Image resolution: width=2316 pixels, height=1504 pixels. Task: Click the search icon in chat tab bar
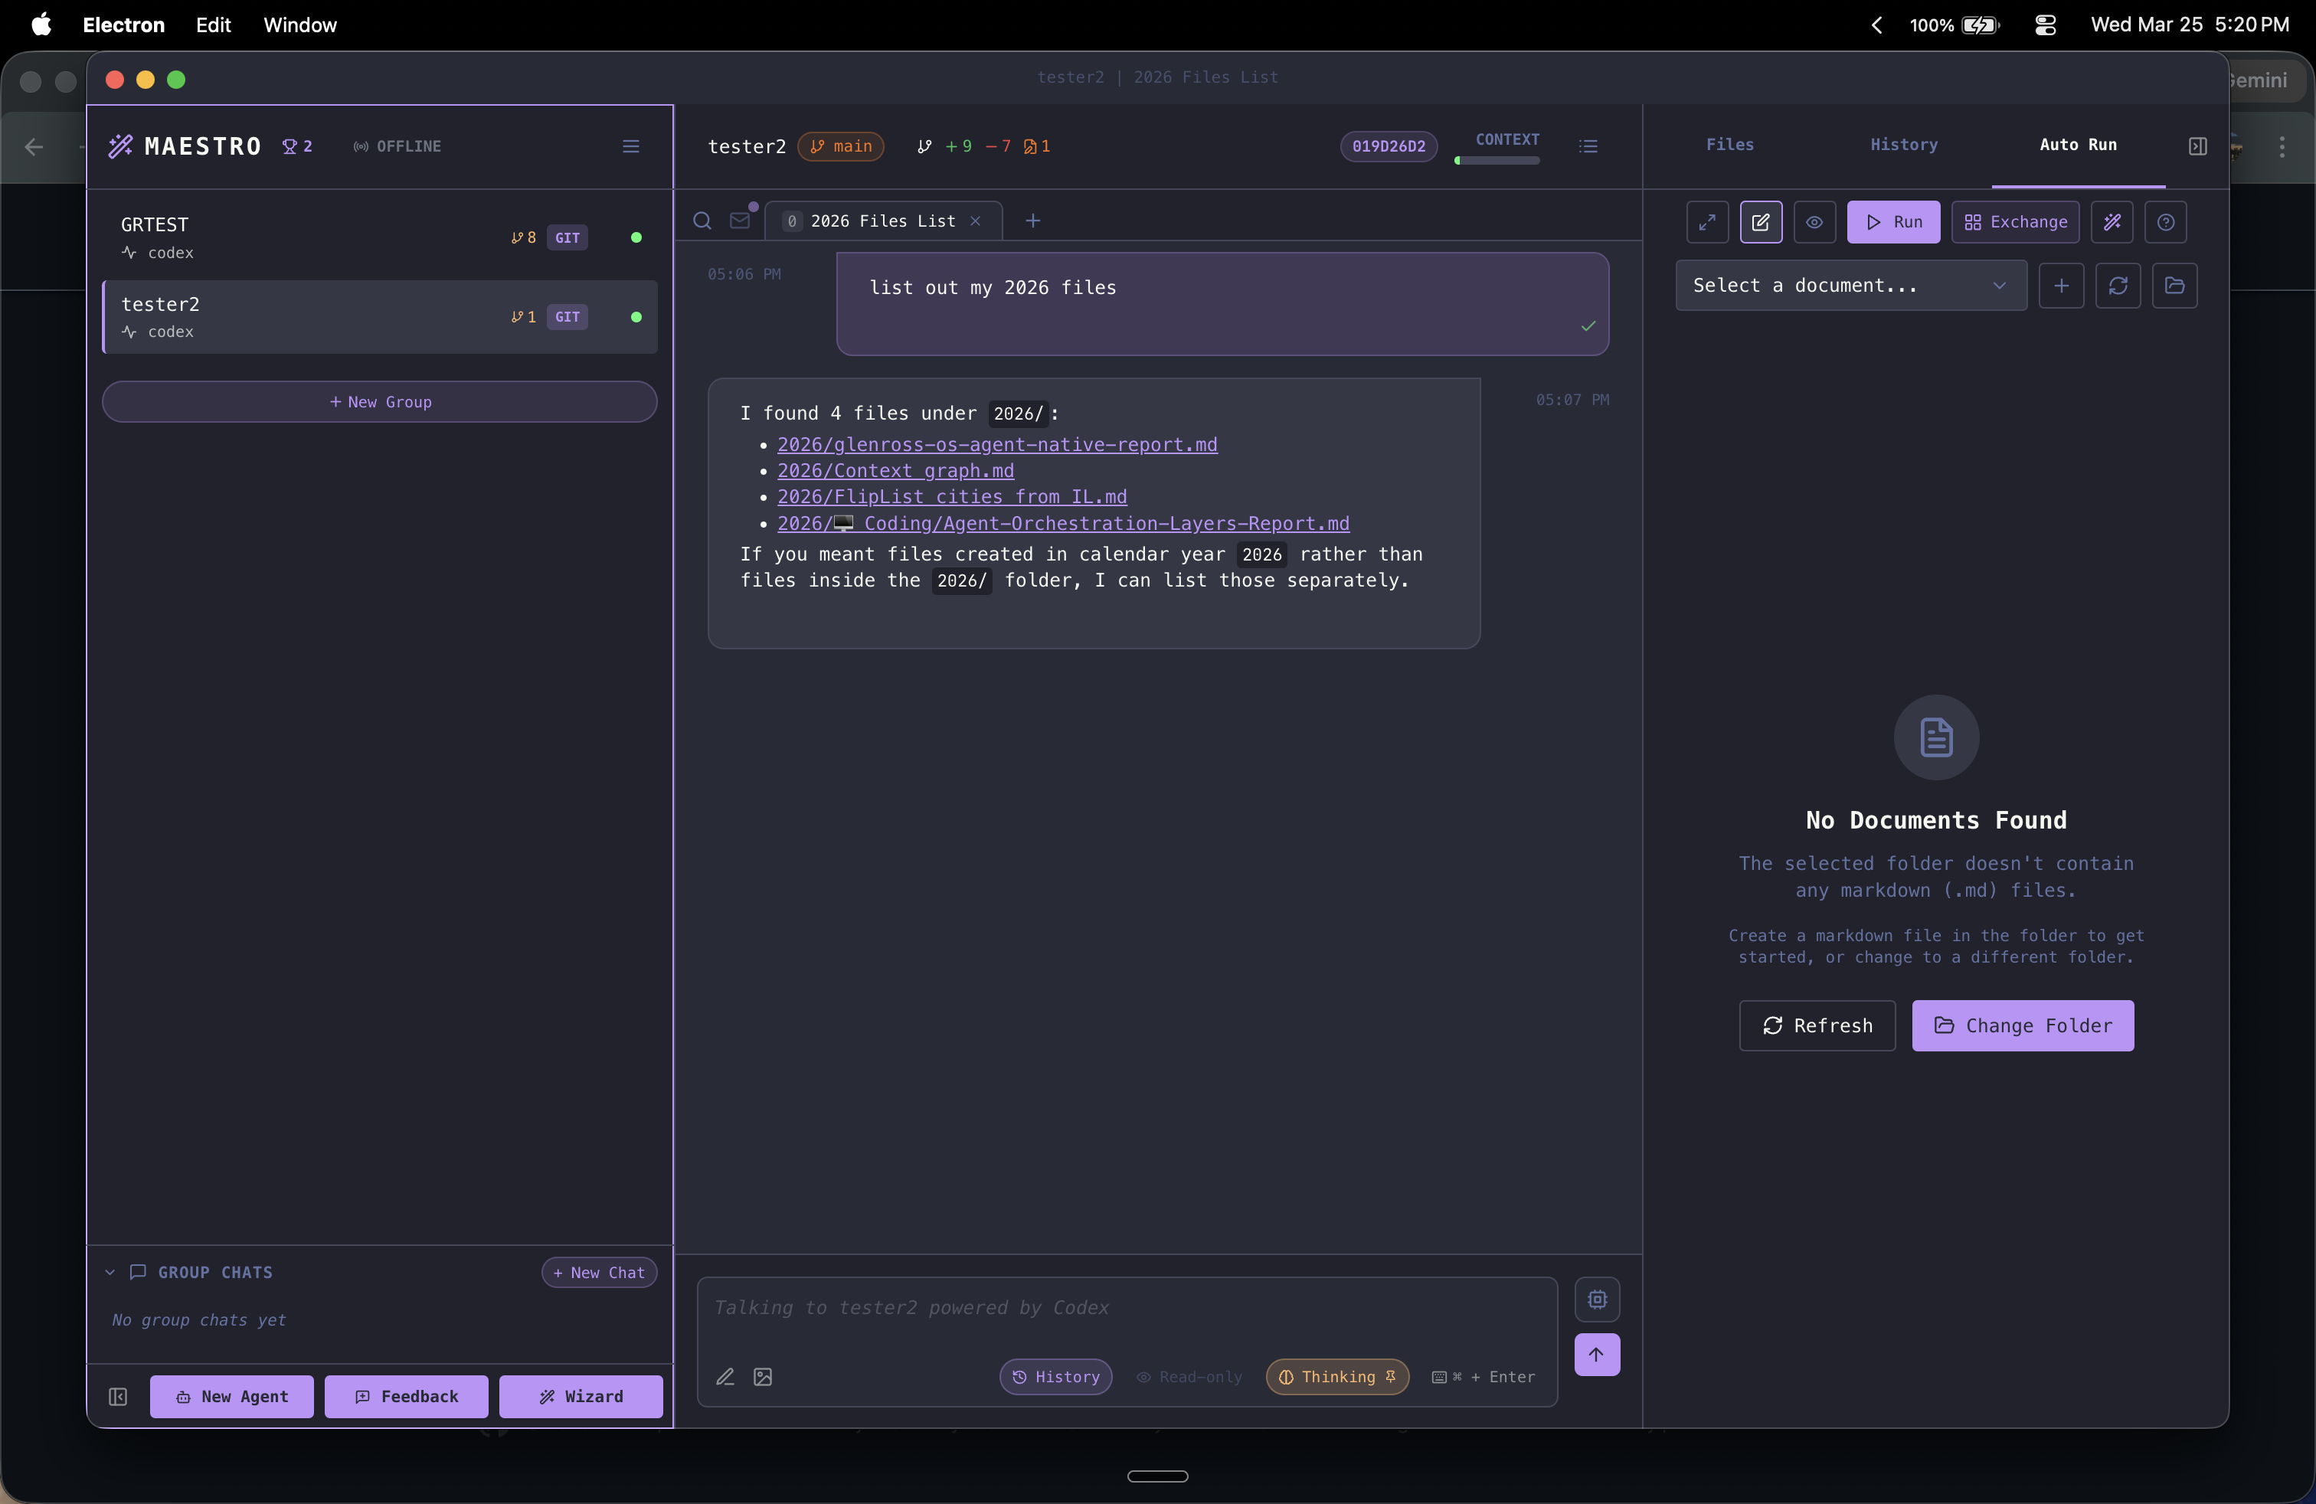[x=702, y=221]
